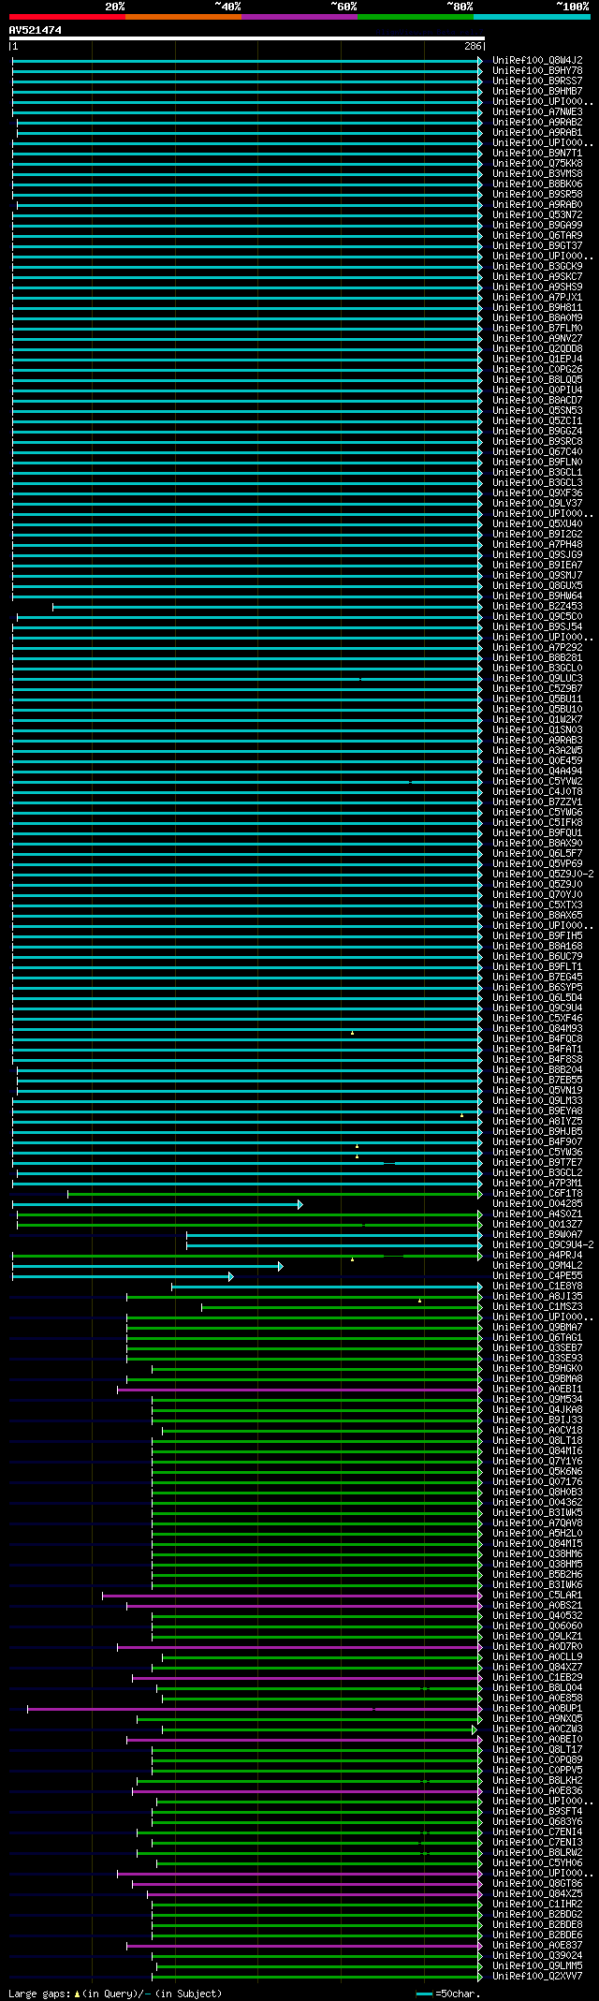
Task: Select hit label UniRef100_Q84M93
Action: click(x=537, y=1028)
